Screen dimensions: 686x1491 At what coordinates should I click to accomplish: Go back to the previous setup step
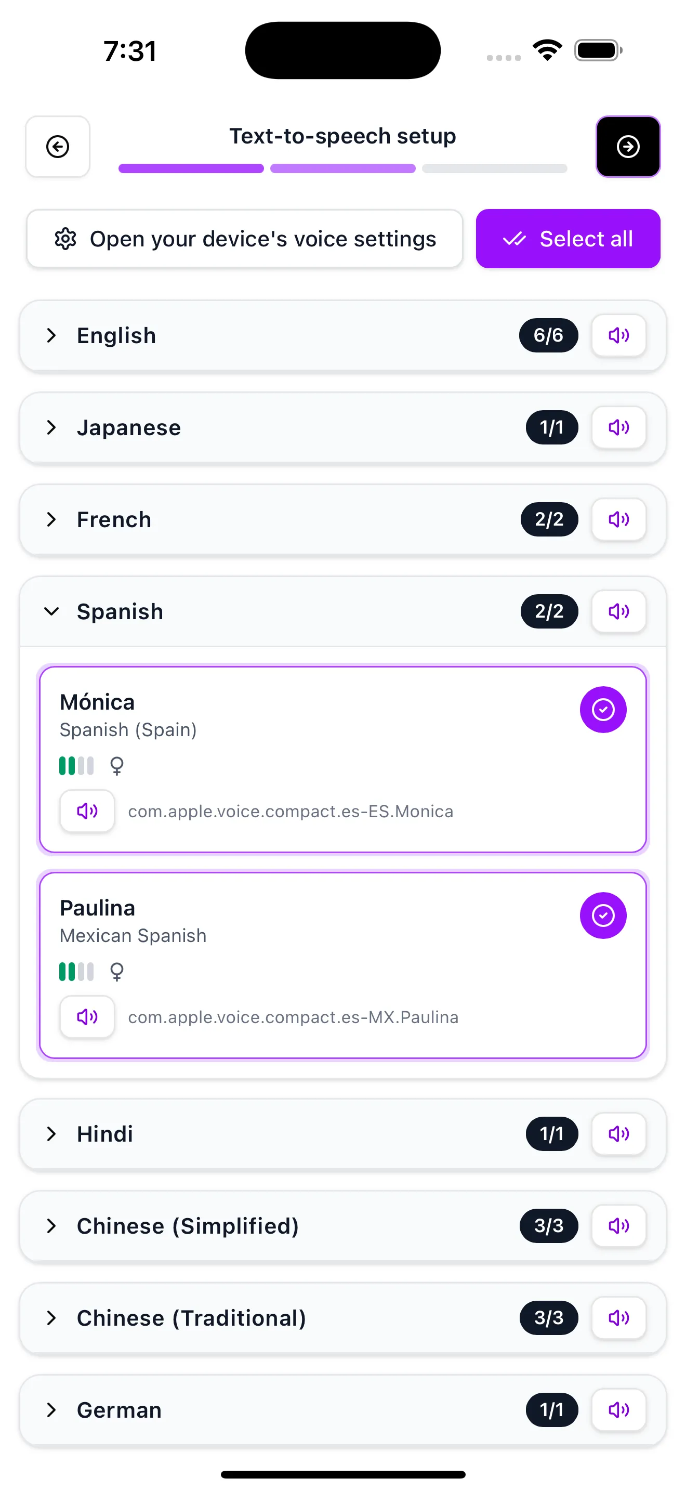coord(57,147)
